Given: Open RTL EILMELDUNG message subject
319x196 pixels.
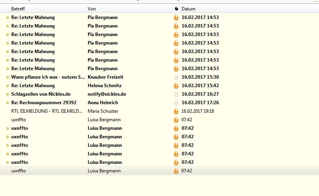Looking at the screenshot, I should point(47,111).
